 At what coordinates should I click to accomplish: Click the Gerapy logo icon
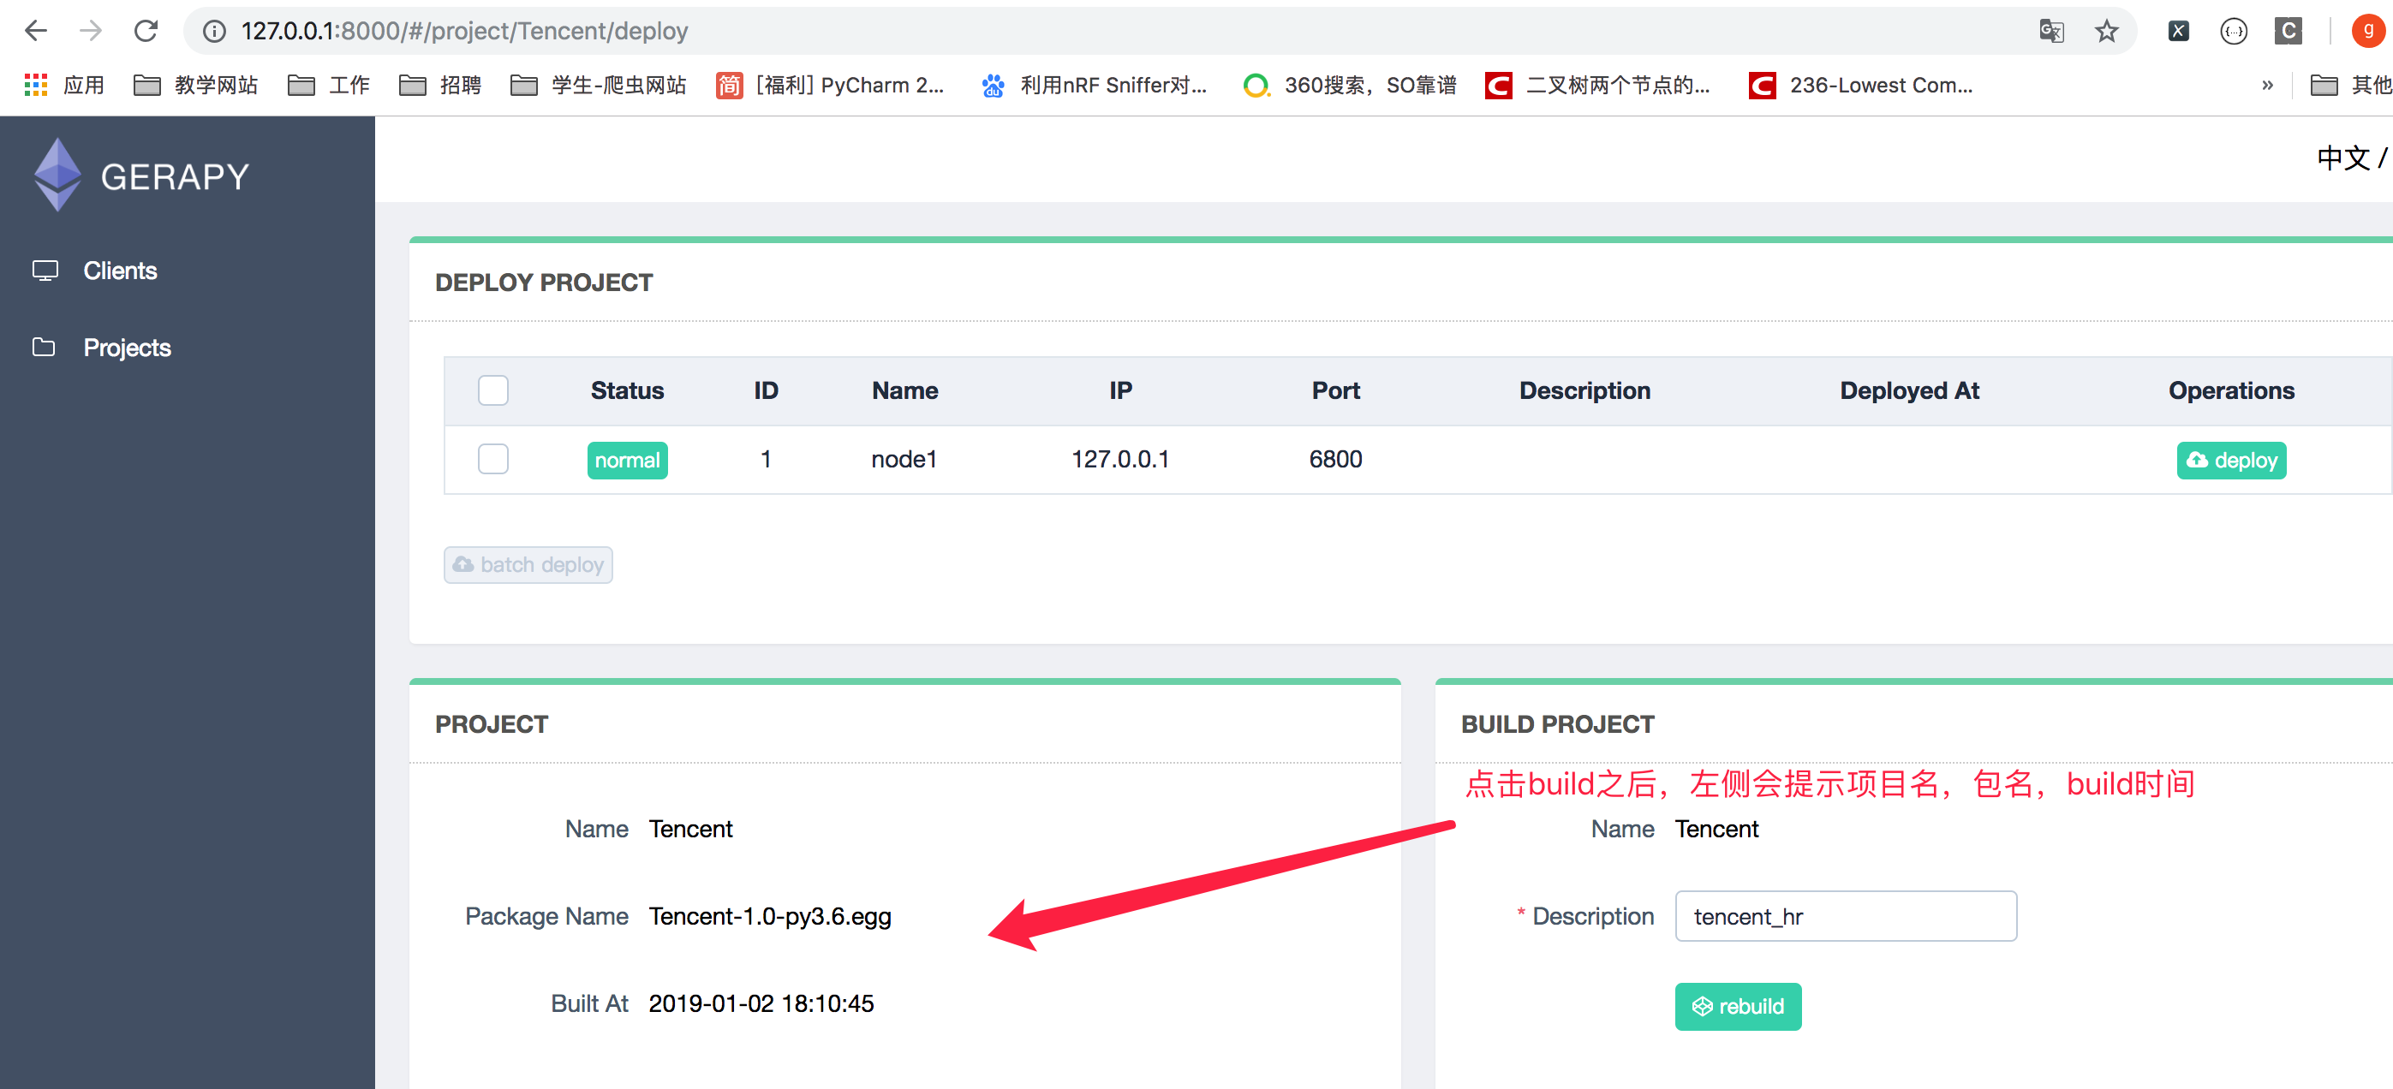(57, 175)
